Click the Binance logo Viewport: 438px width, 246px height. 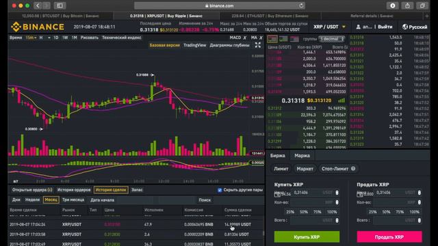38,27
